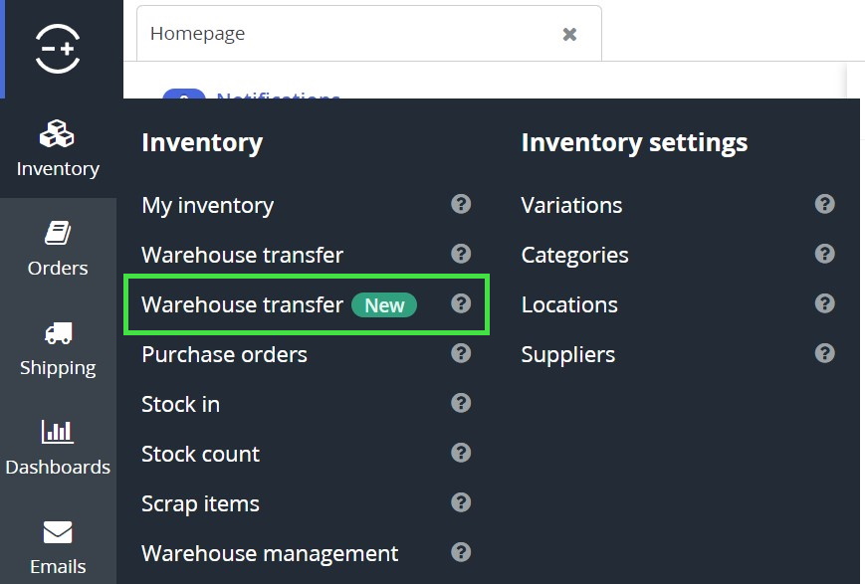Switch to the Homepage tab
Viewport: 865px width, 584px height.
(x=198, y=34)
